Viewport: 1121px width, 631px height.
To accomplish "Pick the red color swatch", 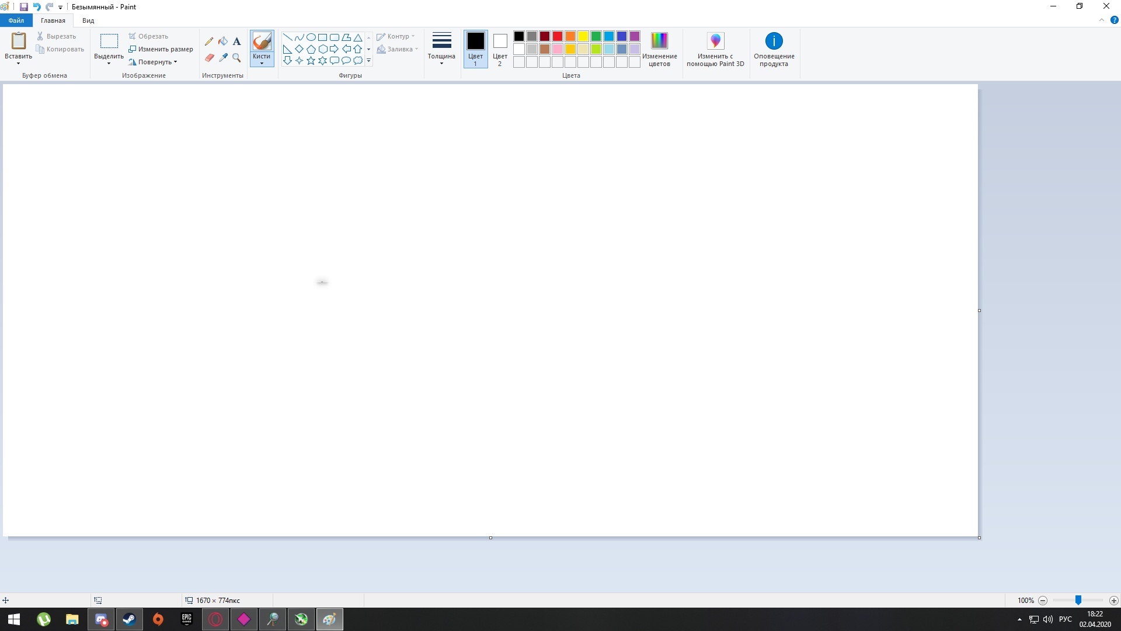I will [x=558, y=36].
